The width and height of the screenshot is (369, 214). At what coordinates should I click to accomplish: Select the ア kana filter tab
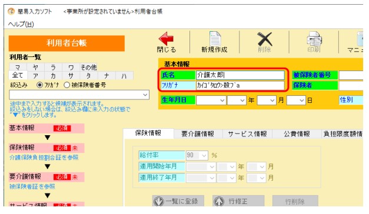35,76
